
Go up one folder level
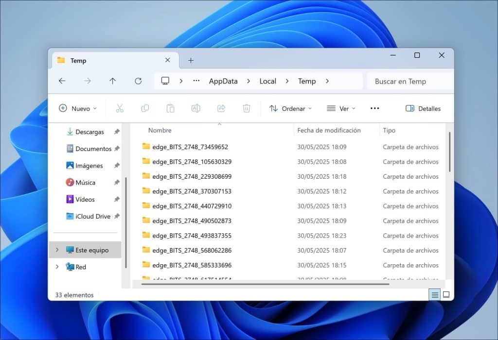coord(112,81)
